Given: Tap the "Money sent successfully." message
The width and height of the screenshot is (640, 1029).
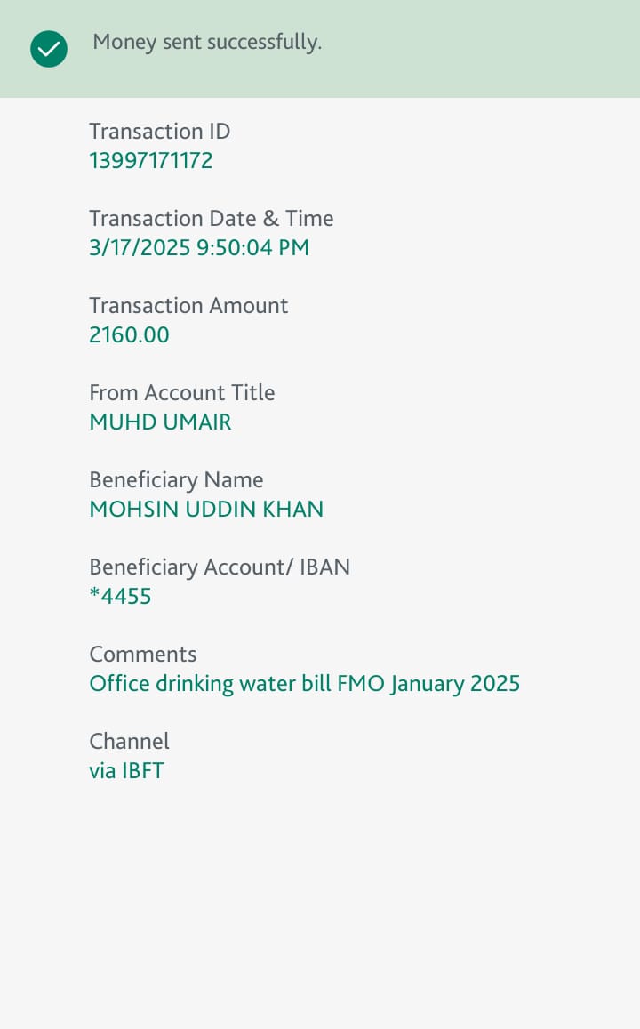Looking at the screenshot, I should click(x=207, y=42).
